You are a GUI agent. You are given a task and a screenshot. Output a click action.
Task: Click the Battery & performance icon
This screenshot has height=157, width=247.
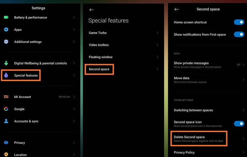pyautogui.click(x=6, y=17)
